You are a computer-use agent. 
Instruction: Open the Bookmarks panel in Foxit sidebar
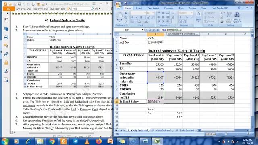tap(6, 20)
